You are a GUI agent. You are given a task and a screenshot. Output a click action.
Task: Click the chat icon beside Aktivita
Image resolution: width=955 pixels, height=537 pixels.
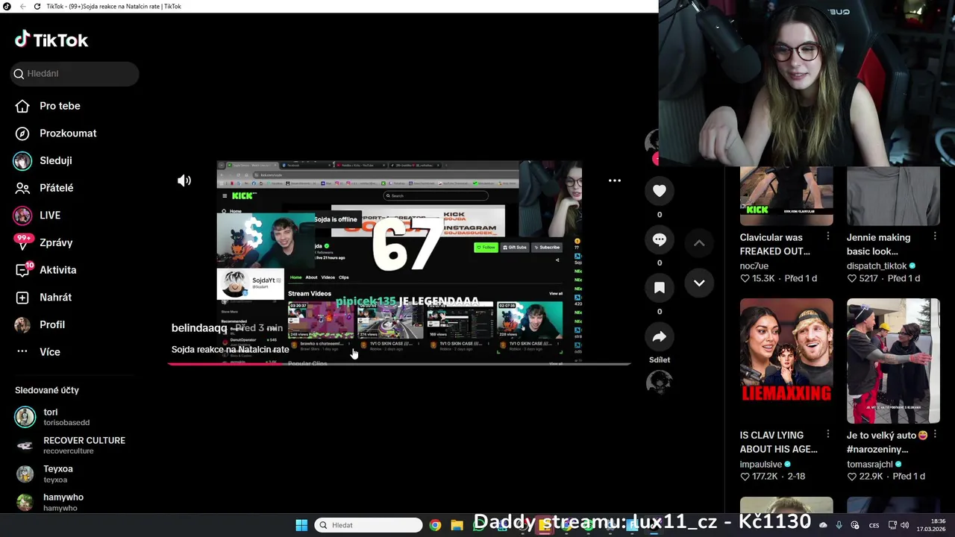tap(22, 270)
